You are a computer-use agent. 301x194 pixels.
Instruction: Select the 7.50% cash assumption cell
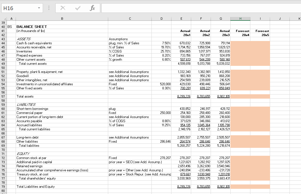[x=166, y=43]
